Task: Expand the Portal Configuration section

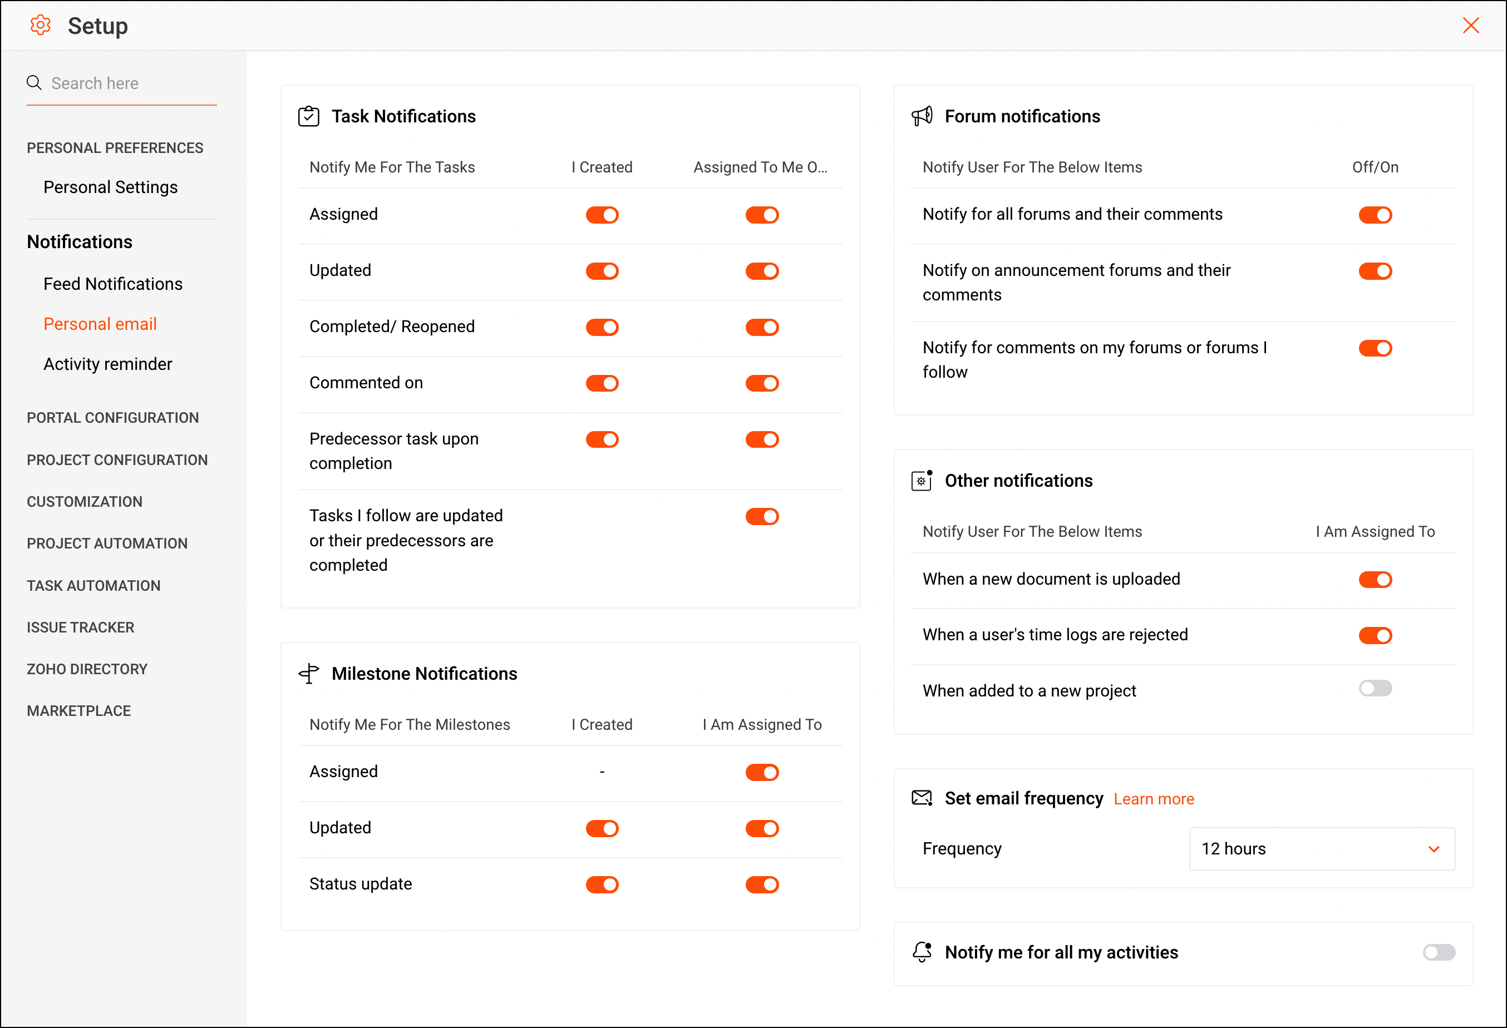Action: (x=113, y=418)
